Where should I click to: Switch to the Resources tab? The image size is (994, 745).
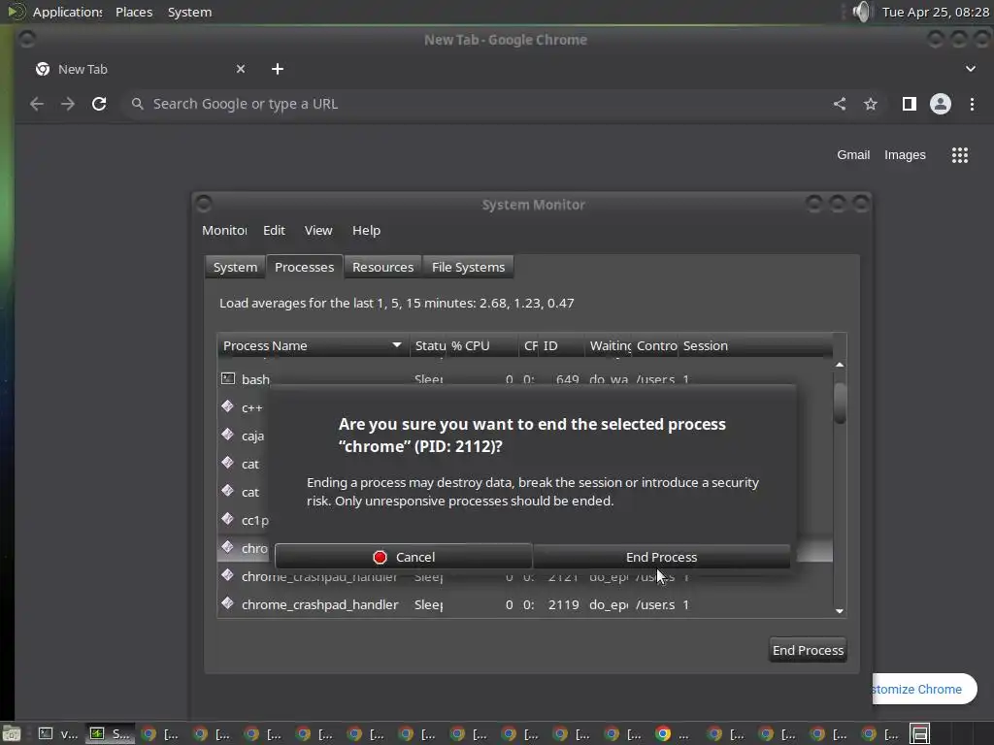pyautogui.click(x=382, y=268)
